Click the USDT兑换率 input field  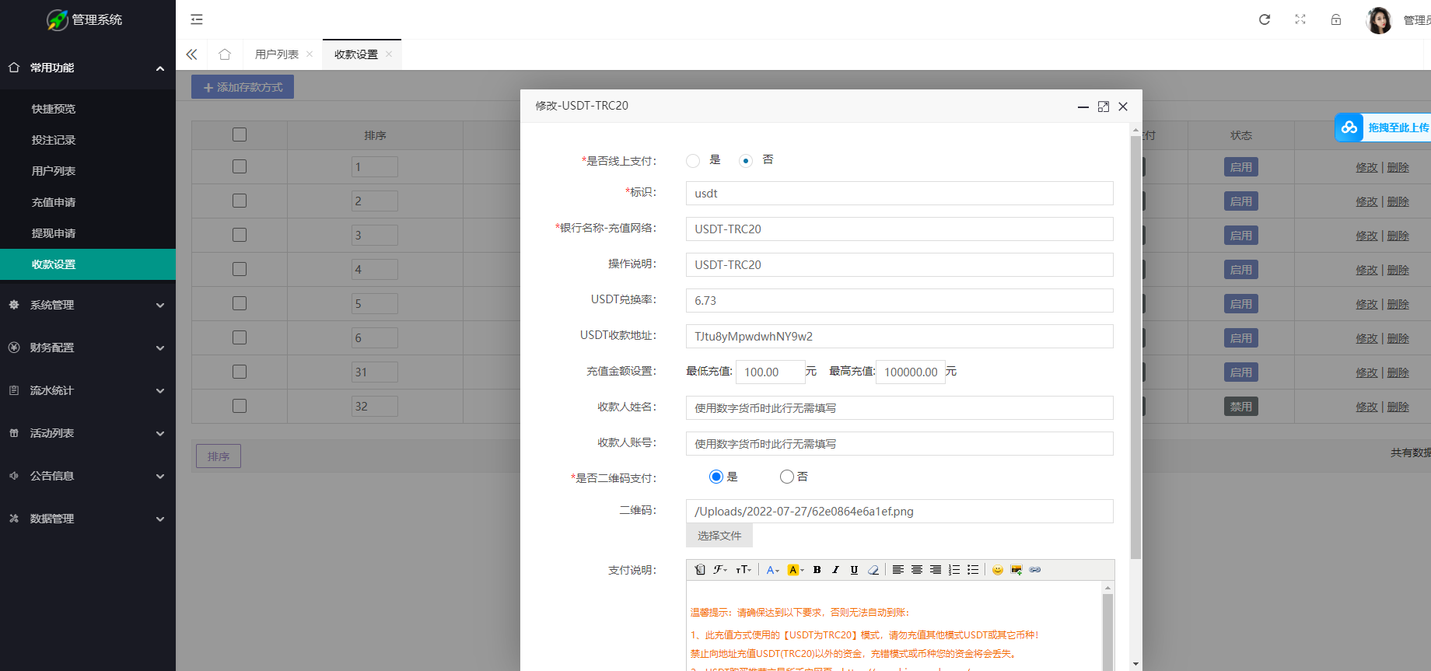(898, 301)
